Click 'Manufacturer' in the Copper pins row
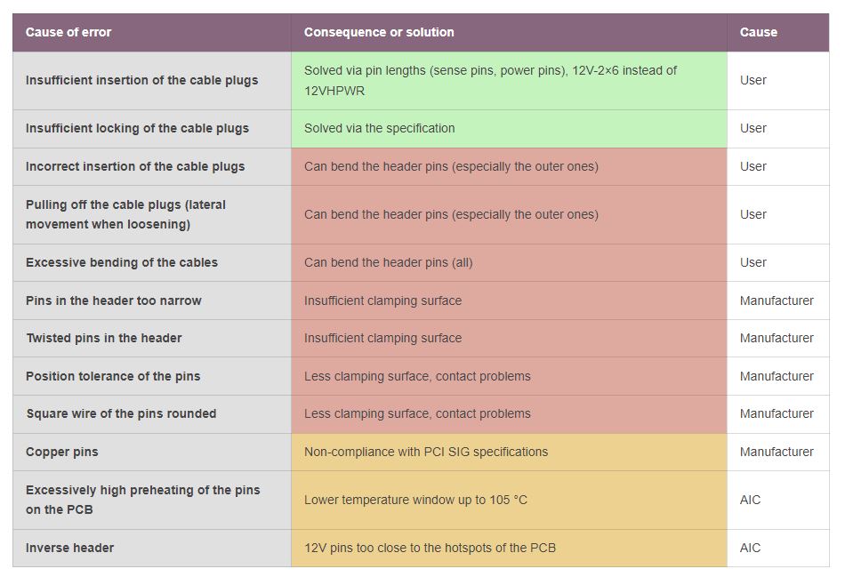Viewport: 845px width, 585px height. (x=778, y=452)
